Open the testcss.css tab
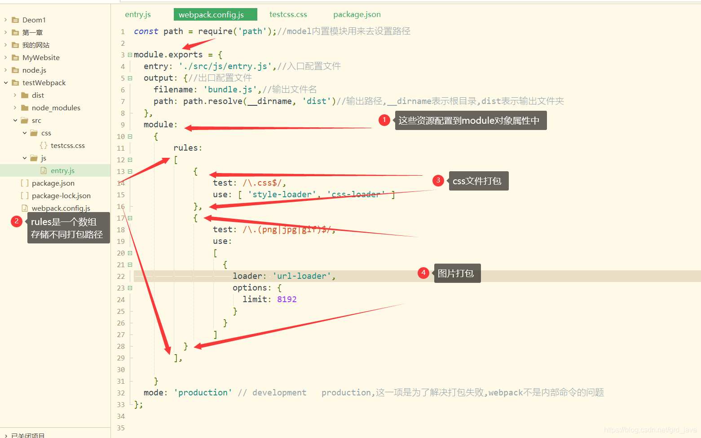 coord(288,14)
